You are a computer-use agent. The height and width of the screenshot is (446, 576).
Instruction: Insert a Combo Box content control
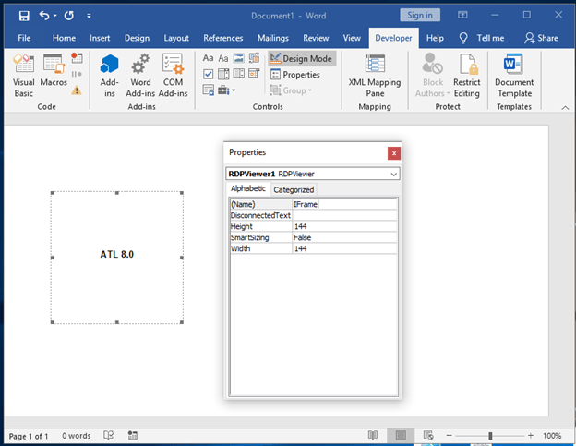[223, 74]
